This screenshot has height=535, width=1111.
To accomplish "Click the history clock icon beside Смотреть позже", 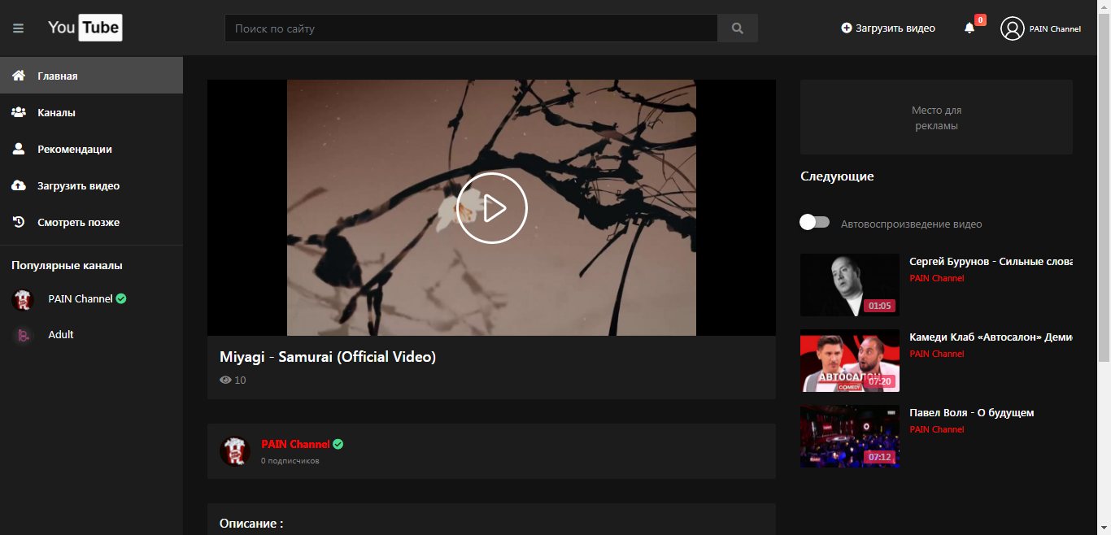I will coord(19,222).
